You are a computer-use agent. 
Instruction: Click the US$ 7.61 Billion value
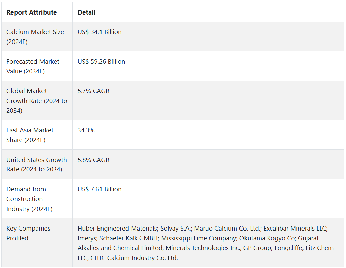click(x=99, y=189)
